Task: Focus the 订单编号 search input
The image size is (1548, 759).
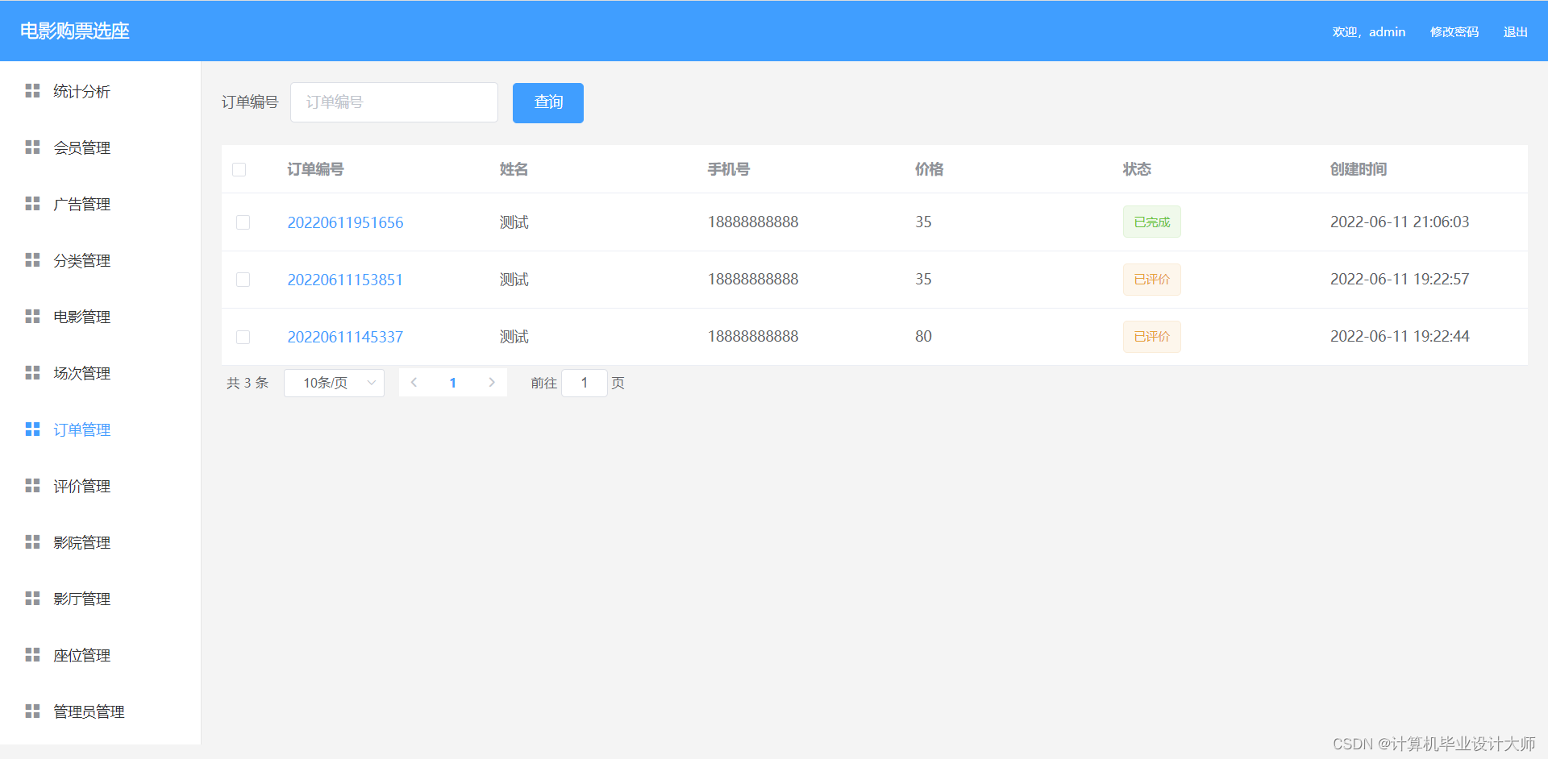Action: 394,102
